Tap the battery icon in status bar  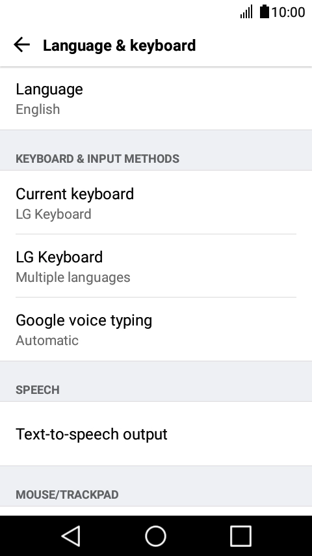tap(264, 12)
